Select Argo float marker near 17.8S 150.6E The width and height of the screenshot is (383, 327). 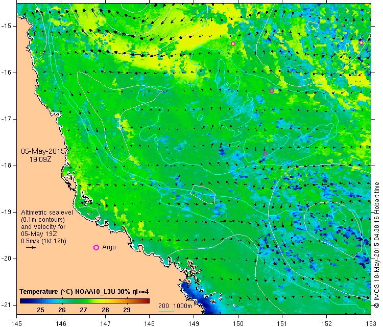[x=265, y=154]
